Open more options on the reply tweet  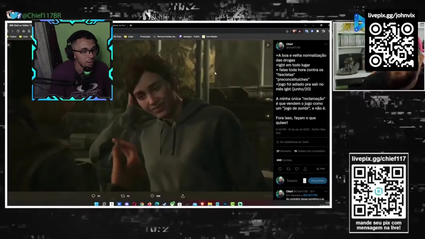[x=325, y=192]
